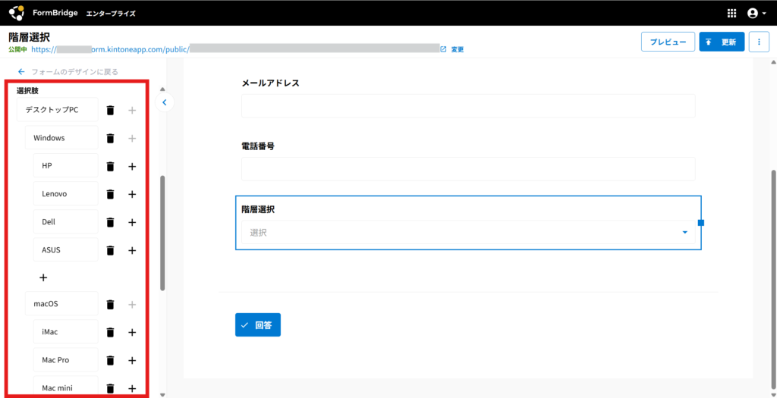Image resolution: width=777 pixels, height=398 pixels.
Task: Delete the Mac mini option
Action: [x=111, y=388]
